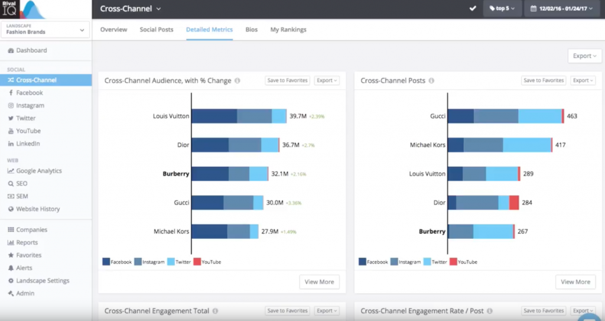605x321 pixels.
Task: Click the Landscape Settings gear icon
Action: [11, 281]
